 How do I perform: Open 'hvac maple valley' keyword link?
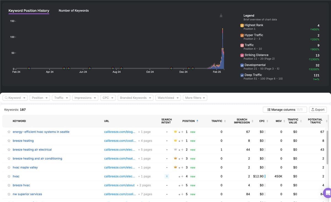click(x=25, y=167)
